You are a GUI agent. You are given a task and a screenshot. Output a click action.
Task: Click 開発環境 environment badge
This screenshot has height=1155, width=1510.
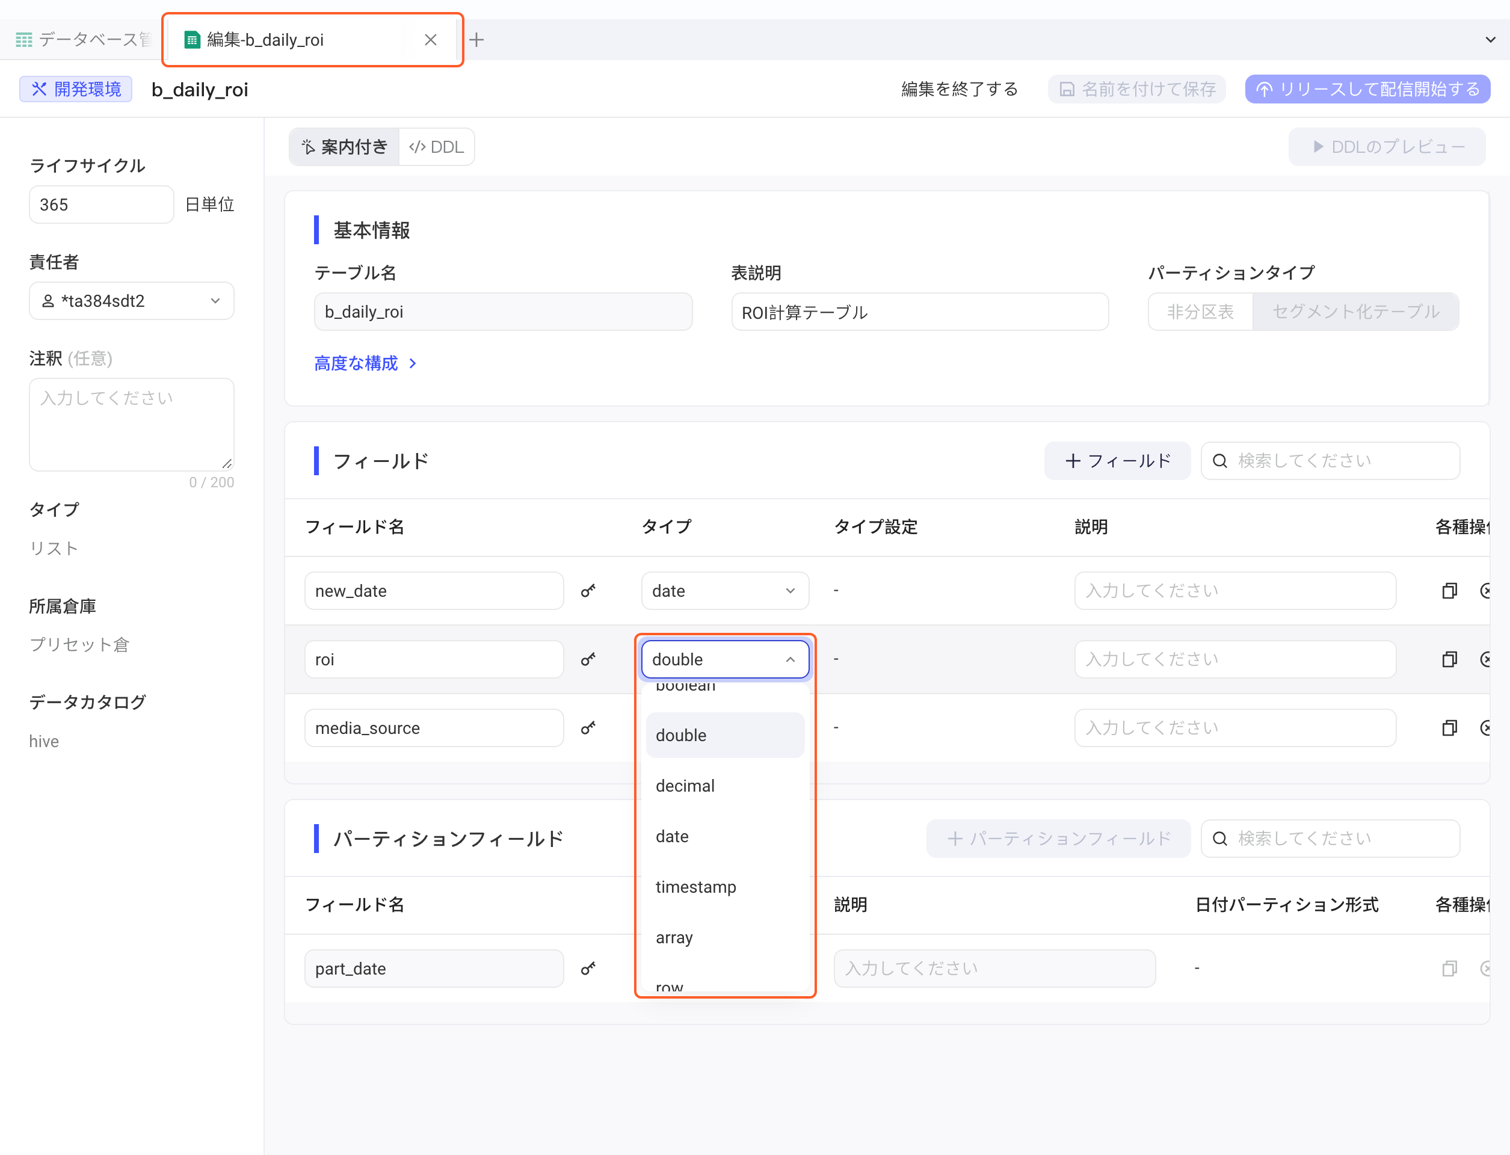(x=76, y=90)
